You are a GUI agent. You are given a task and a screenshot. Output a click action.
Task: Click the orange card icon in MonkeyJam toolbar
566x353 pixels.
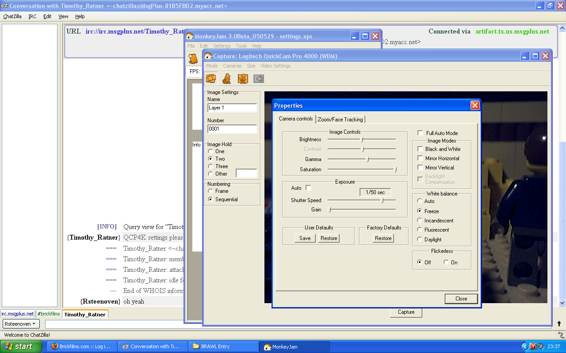click(x=193, y=59)
